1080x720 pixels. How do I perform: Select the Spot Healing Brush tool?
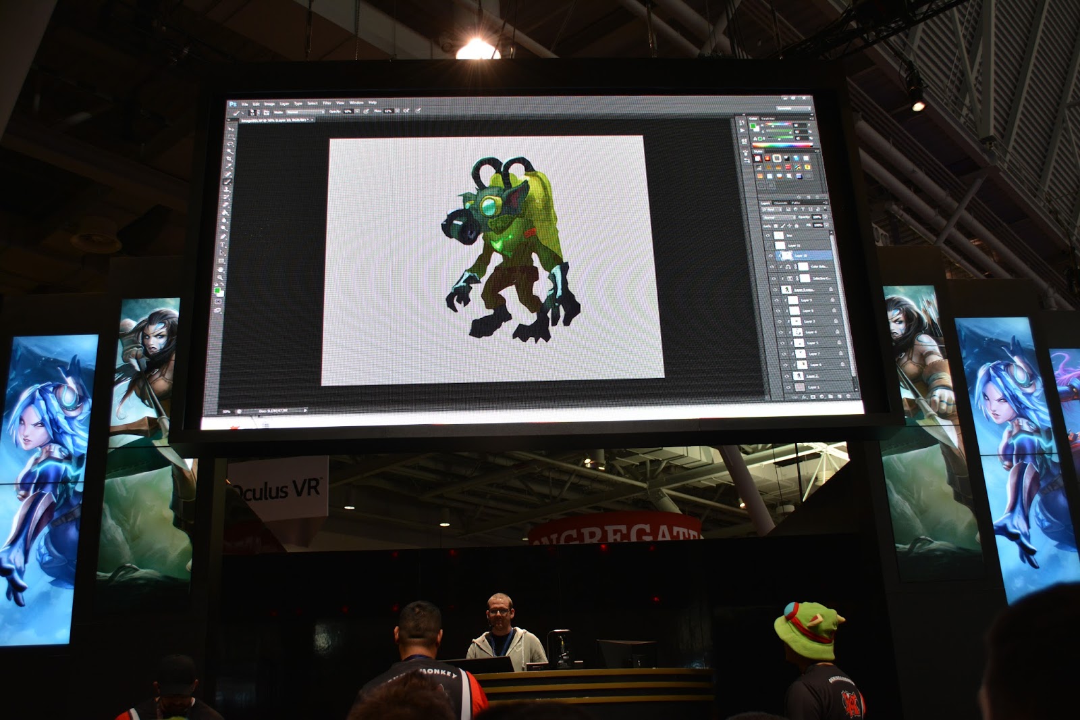[x=227, y=176]
